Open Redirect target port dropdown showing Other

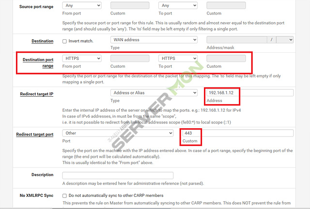point(118,133)
